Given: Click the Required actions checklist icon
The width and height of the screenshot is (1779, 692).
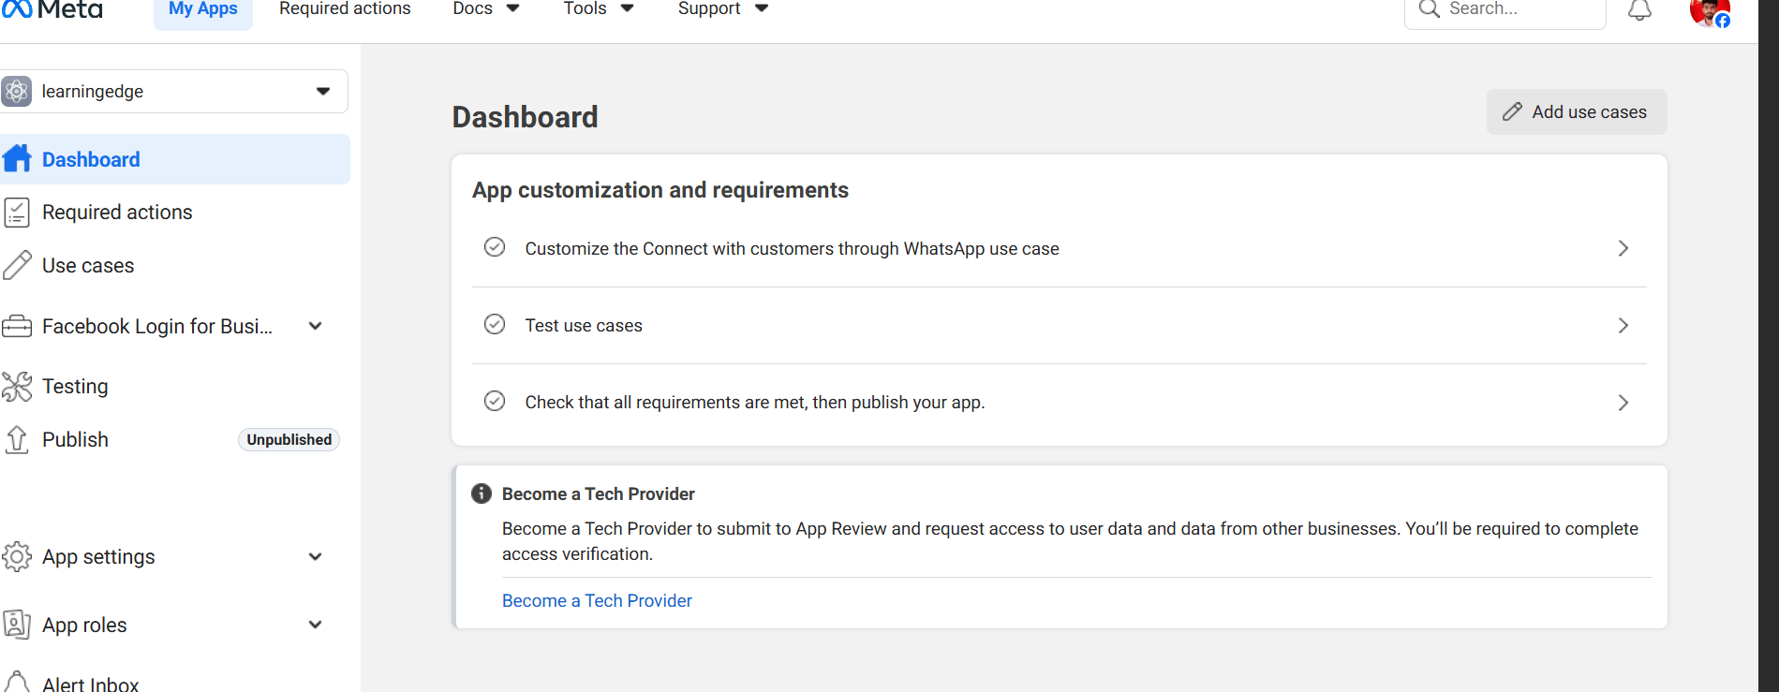Looking at the screenshot, I should (x=17, y=213).
